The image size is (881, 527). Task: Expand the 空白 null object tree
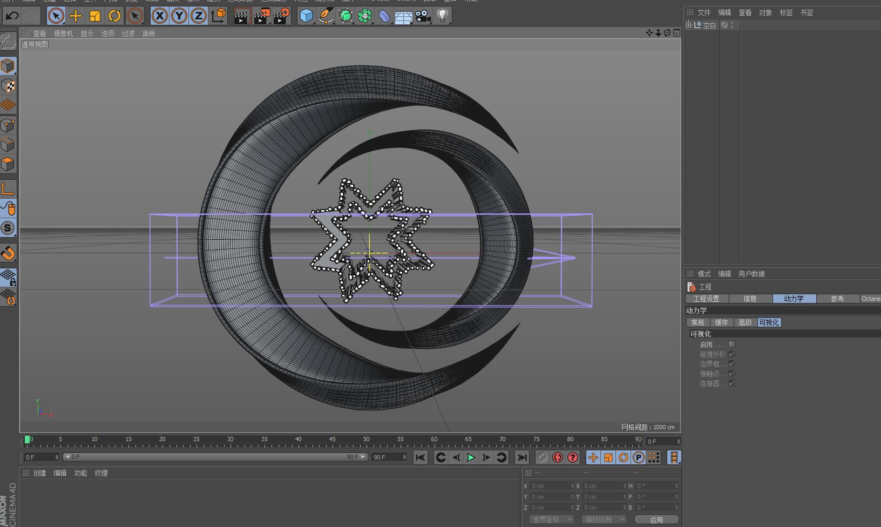[689, 25]
